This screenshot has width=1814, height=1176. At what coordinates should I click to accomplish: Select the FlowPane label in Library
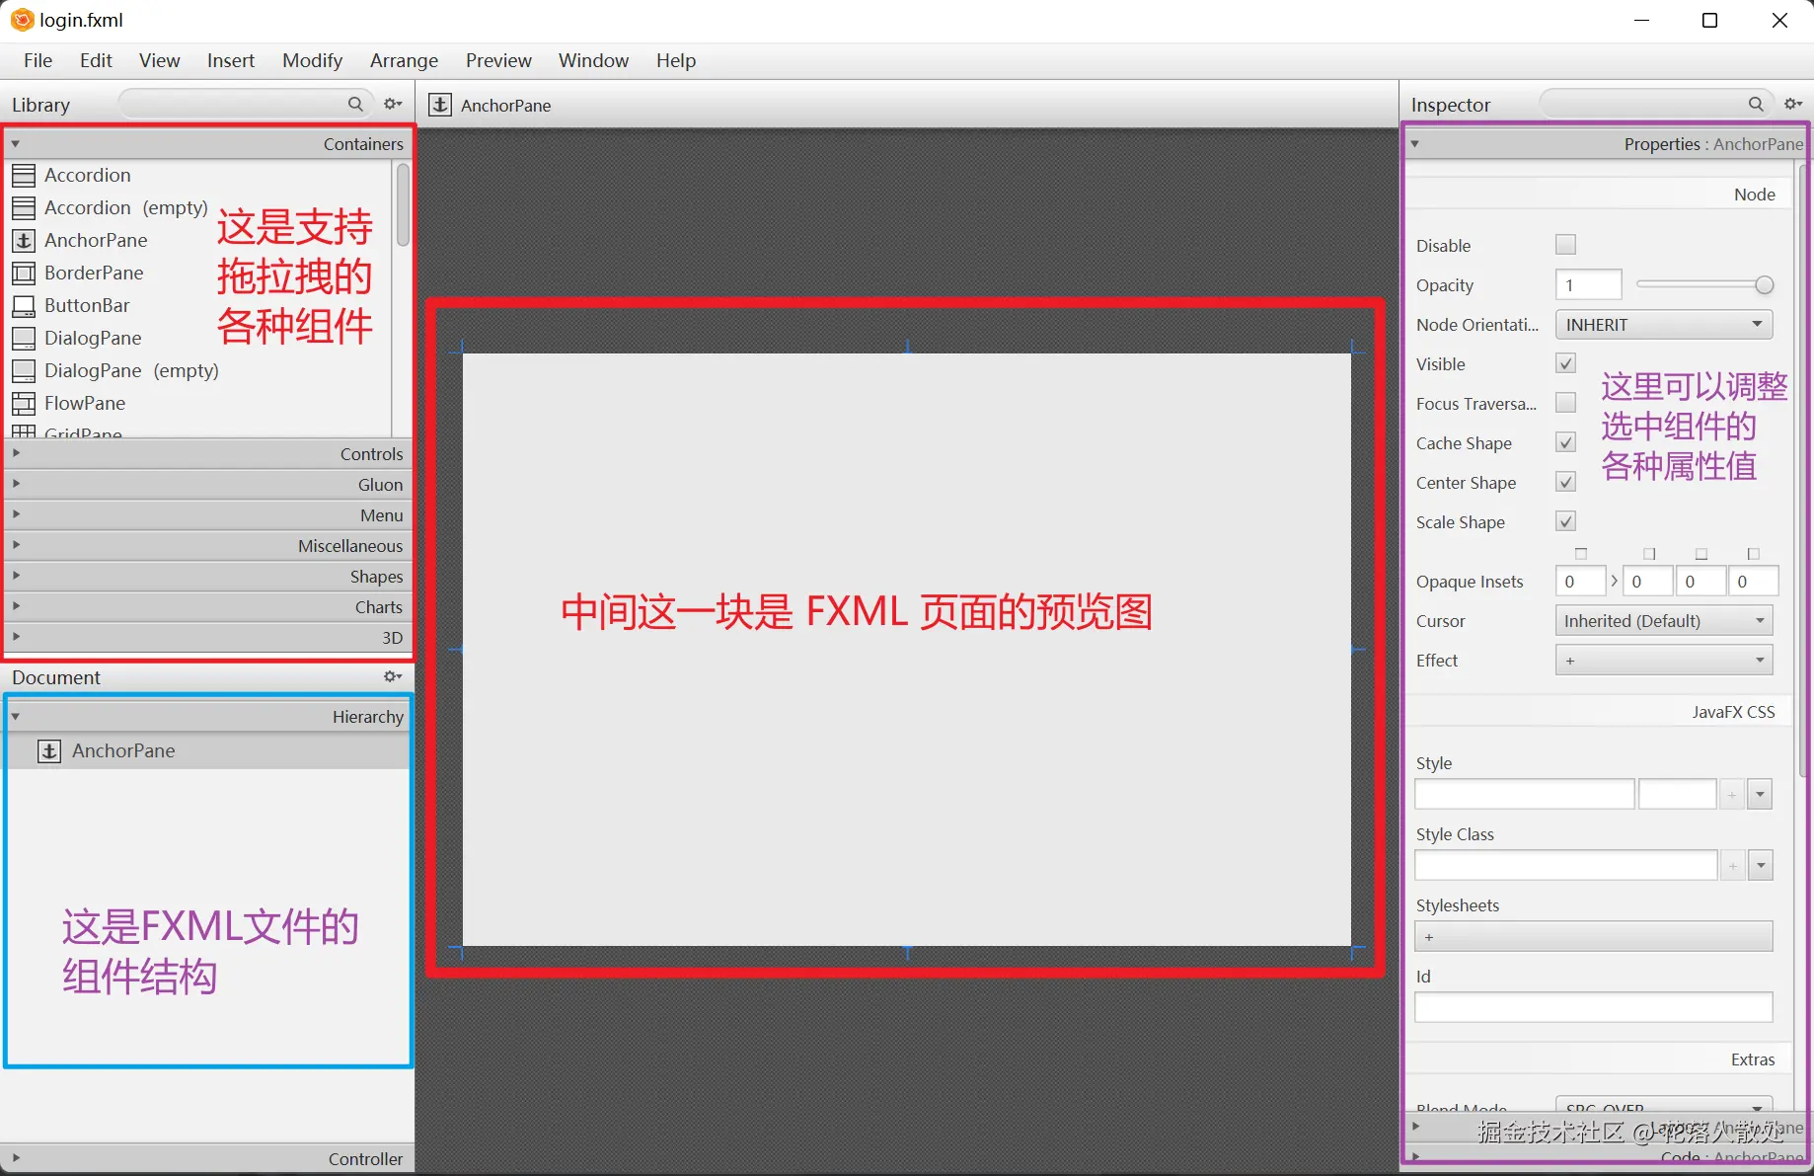coord(85,403)
